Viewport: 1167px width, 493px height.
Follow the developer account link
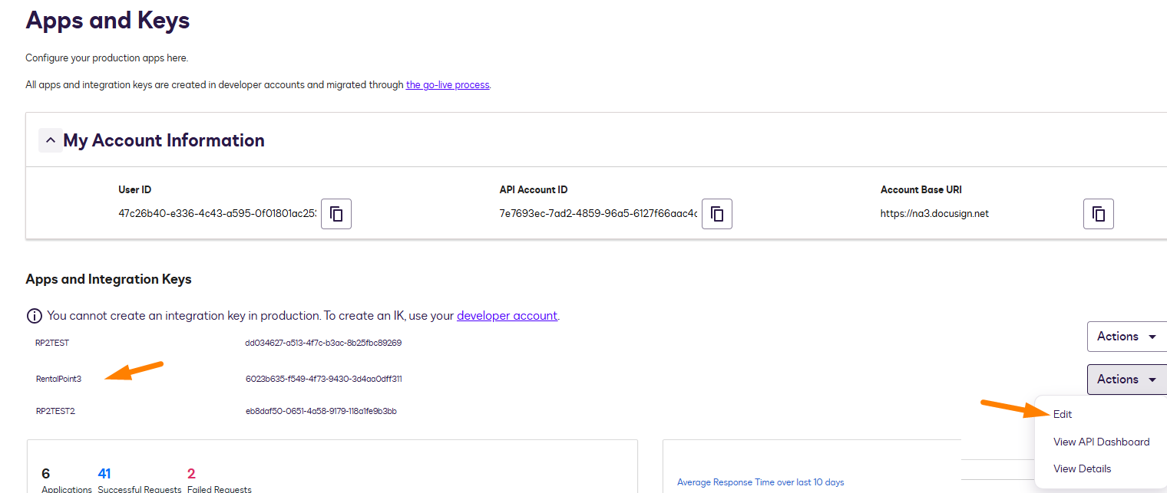point(507,316)
